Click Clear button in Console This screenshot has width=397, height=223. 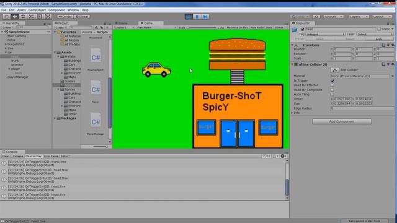click(6, 156)
